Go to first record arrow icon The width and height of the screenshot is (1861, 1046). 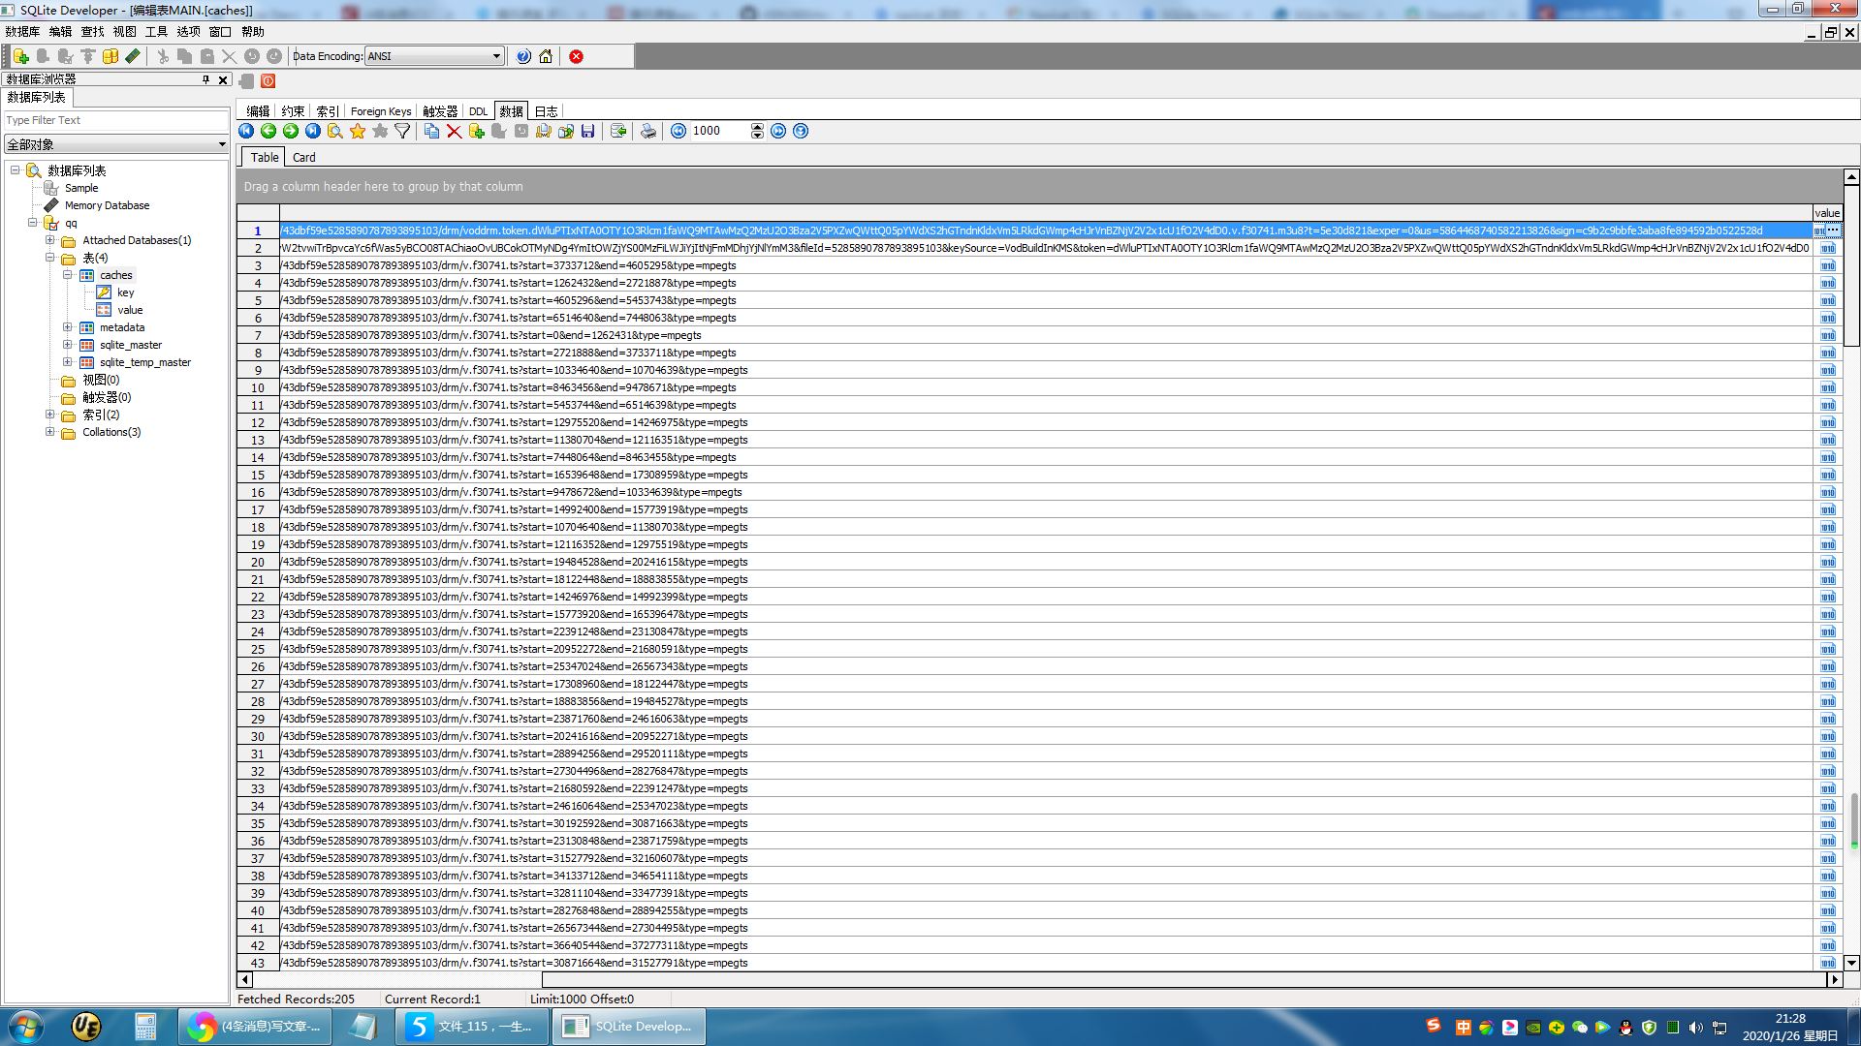246,131
